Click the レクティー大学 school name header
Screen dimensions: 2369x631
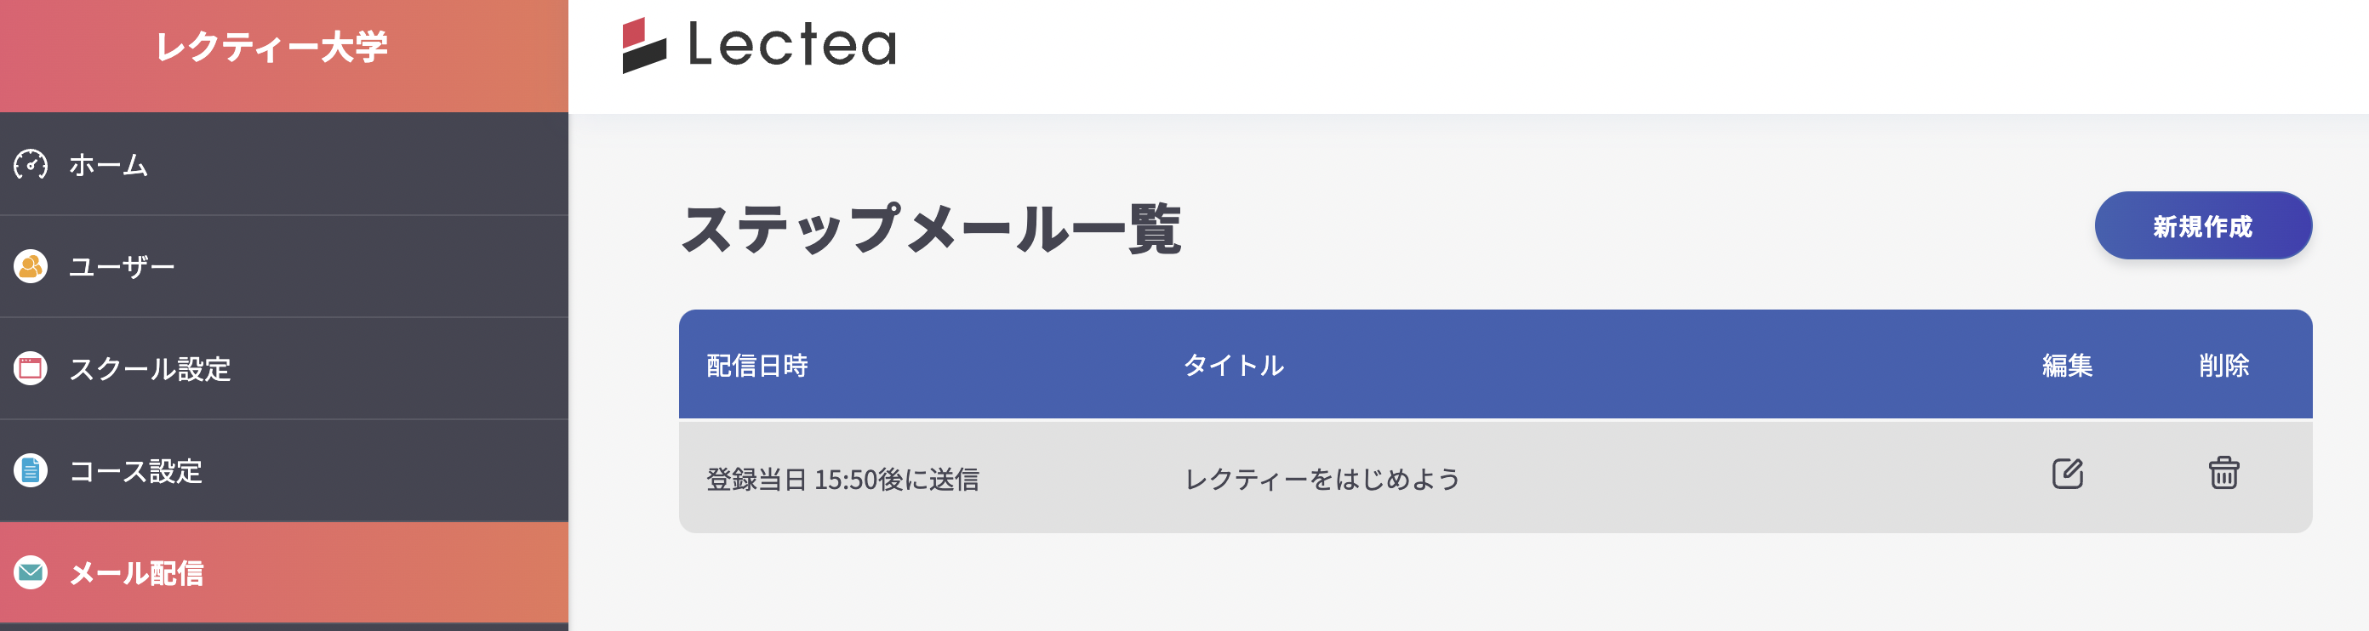(271, 47)
